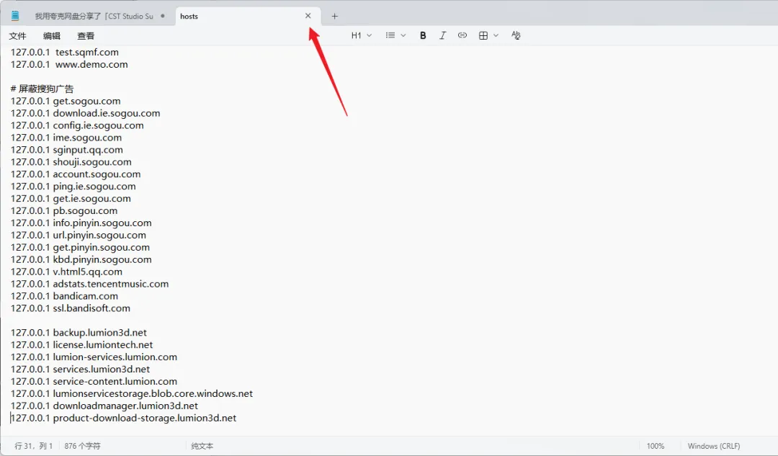Click the line ssl.bandisoft.com
The image size is (778, 456).
(x=71, y=308)
